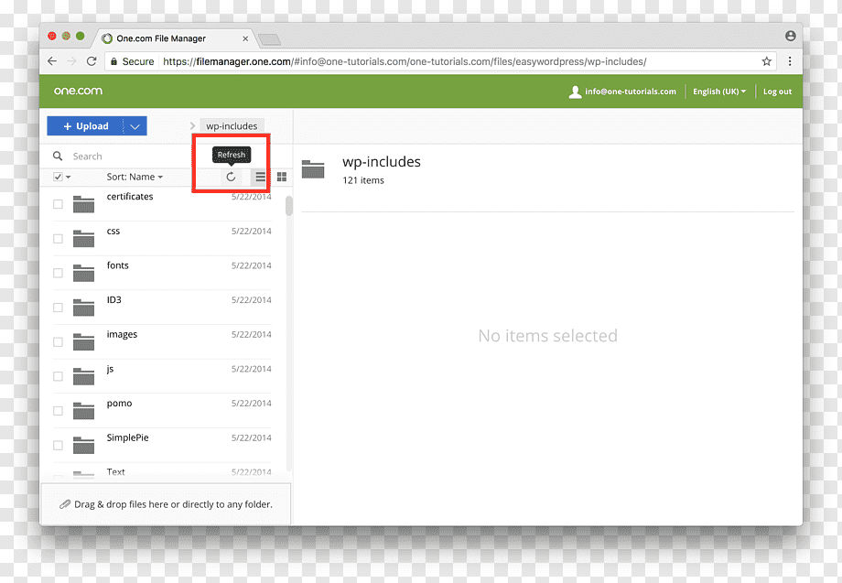Click the Upload button
This screenshot has width=842, height=583.
[x=85, y=126]
